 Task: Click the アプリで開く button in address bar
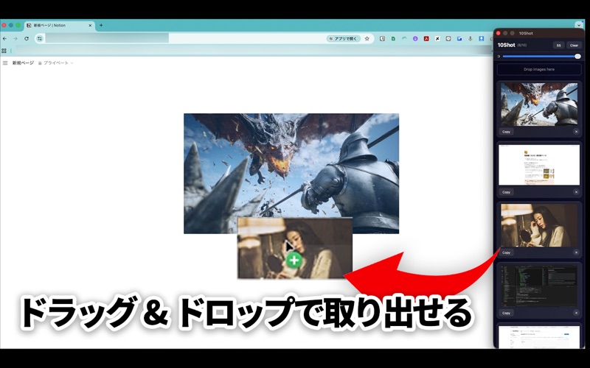pos(343,39)
